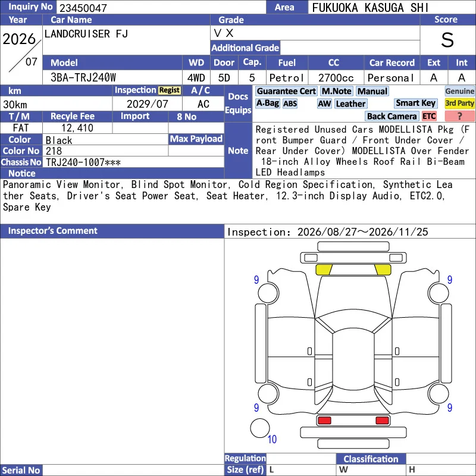Toggle the yellow 3rd Party tag

coord(459,103)
